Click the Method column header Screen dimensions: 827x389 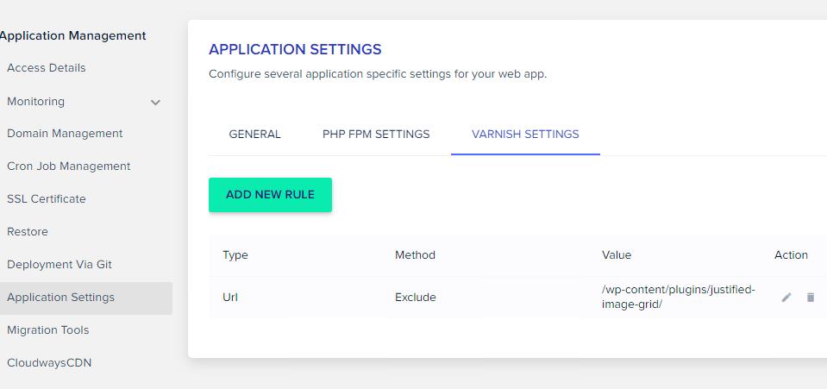point(415,255)
